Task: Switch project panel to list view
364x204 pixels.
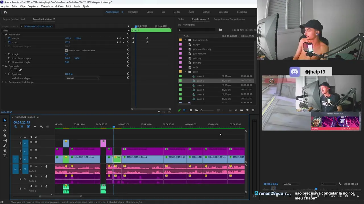Action: tap(185, 110)
